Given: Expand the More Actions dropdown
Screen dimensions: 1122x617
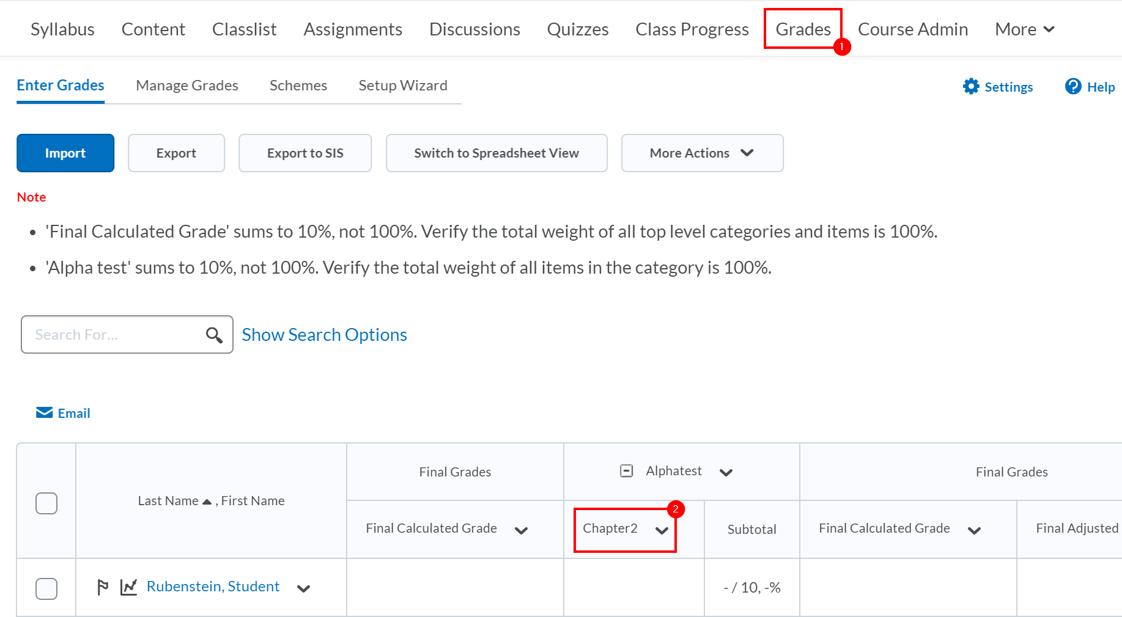Looking at the screenshot, I should pos(702,153).
